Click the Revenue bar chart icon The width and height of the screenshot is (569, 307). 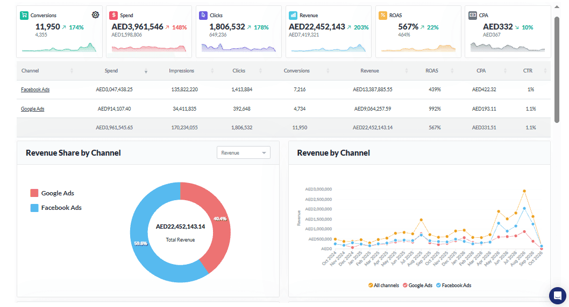tap(293, 15)
